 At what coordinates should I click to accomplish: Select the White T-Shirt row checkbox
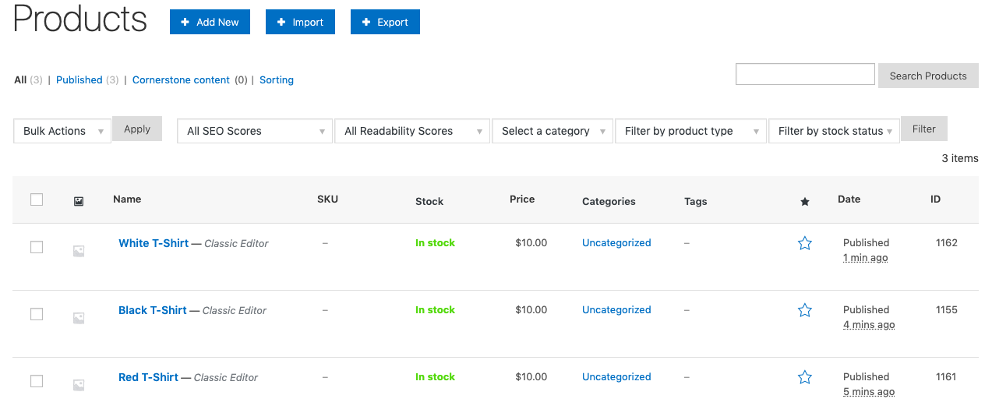[x=37, y=247]
